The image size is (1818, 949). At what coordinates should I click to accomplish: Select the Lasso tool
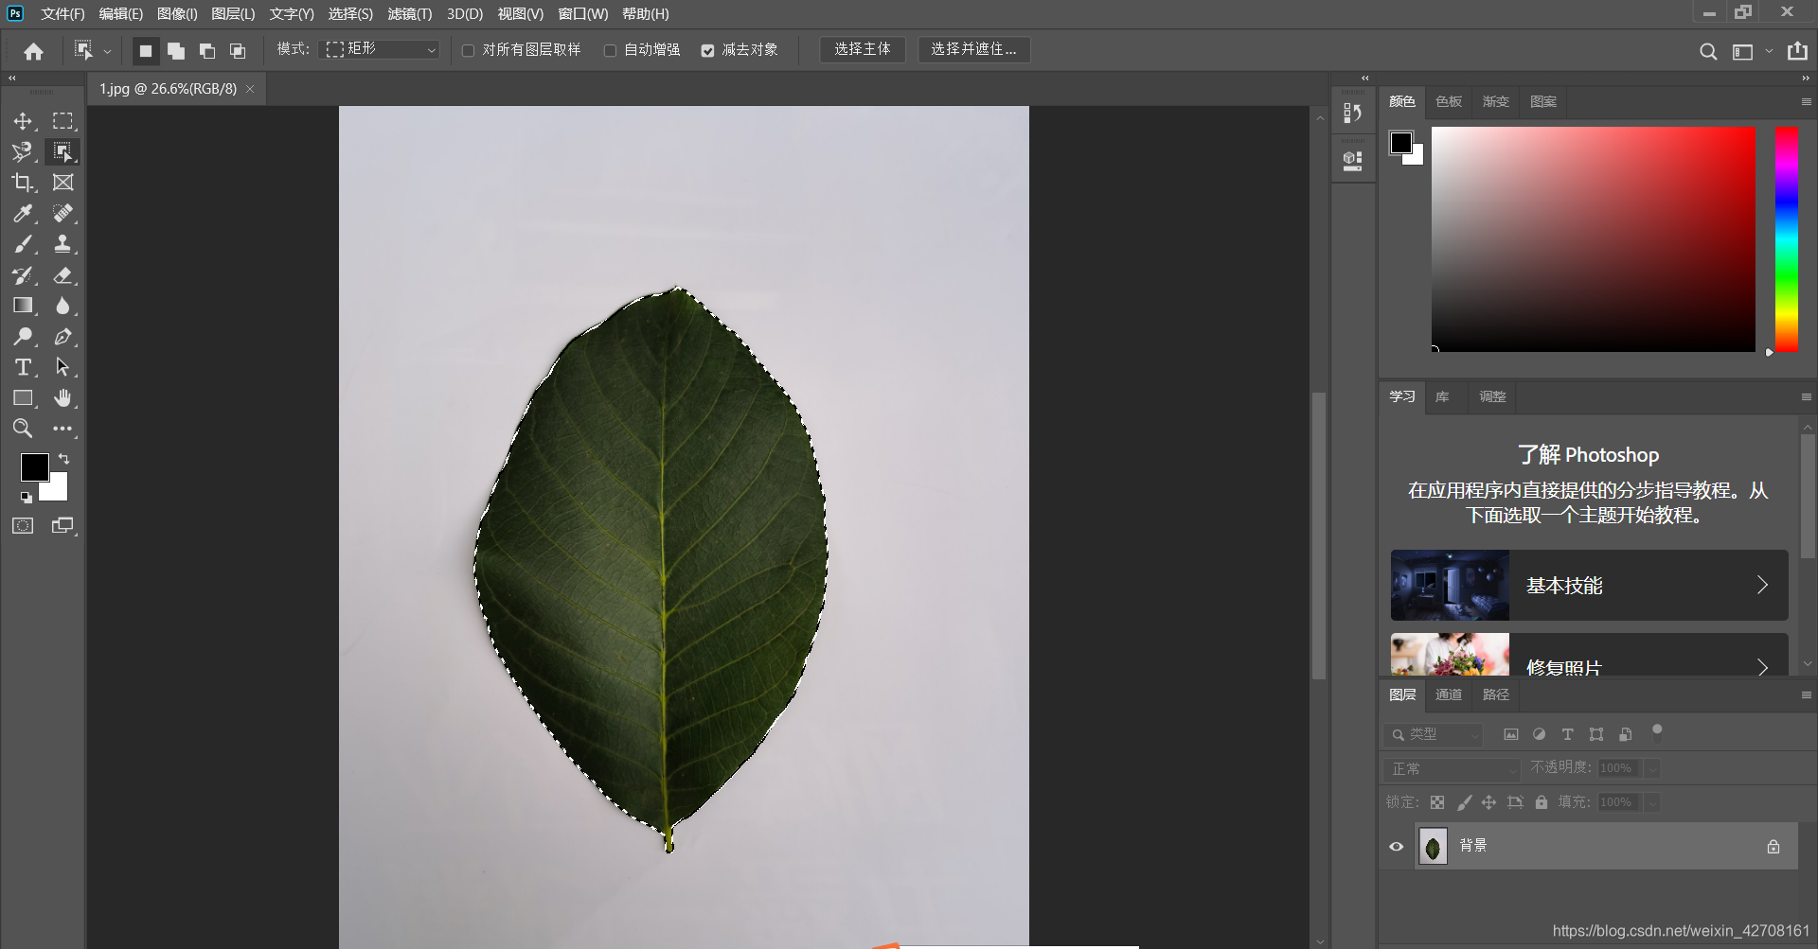click(23, 151)
